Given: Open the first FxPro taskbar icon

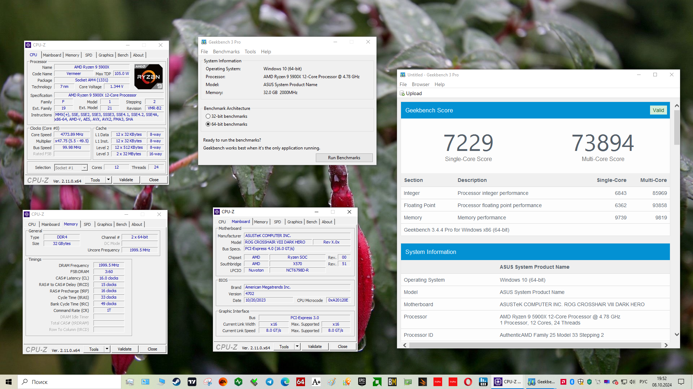Looking at the screenshot, I should pyautogui.click(x=438, y=382).
